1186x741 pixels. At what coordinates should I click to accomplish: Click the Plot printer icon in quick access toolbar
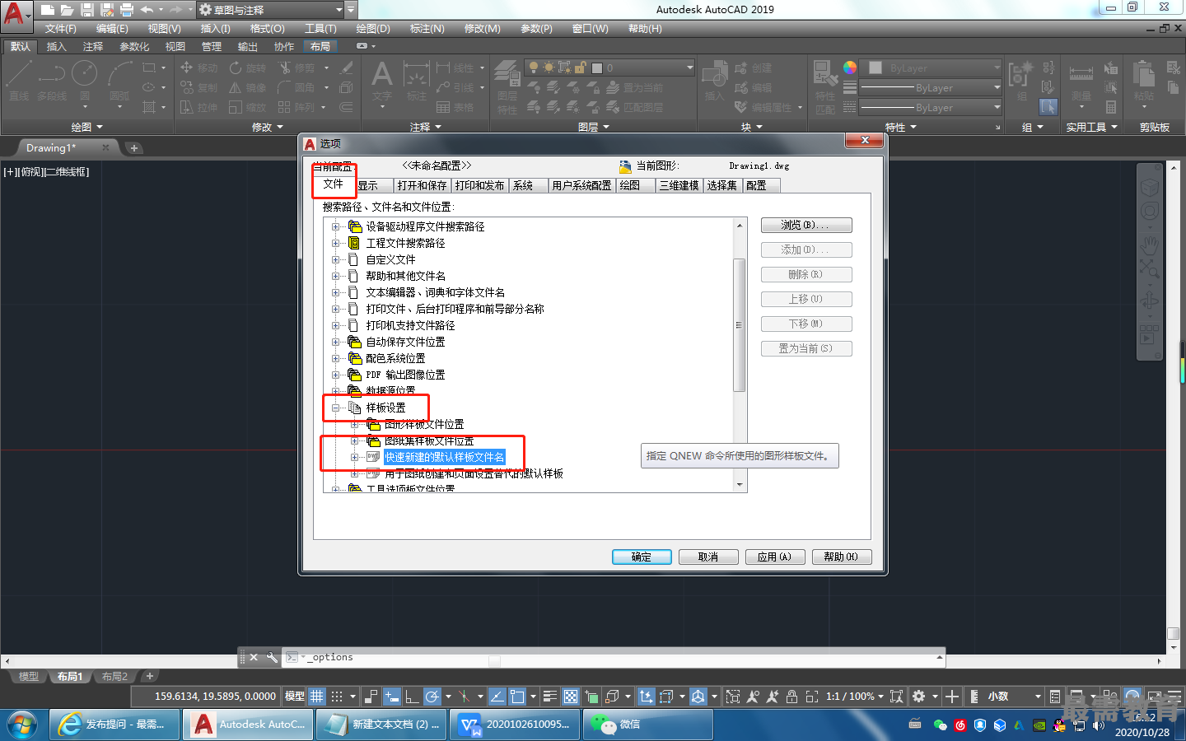tap(126, 10)
